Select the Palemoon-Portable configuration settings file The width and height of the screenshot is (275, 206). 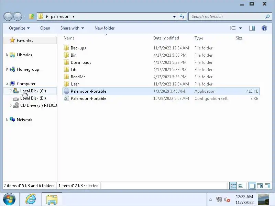coord(161,99)
